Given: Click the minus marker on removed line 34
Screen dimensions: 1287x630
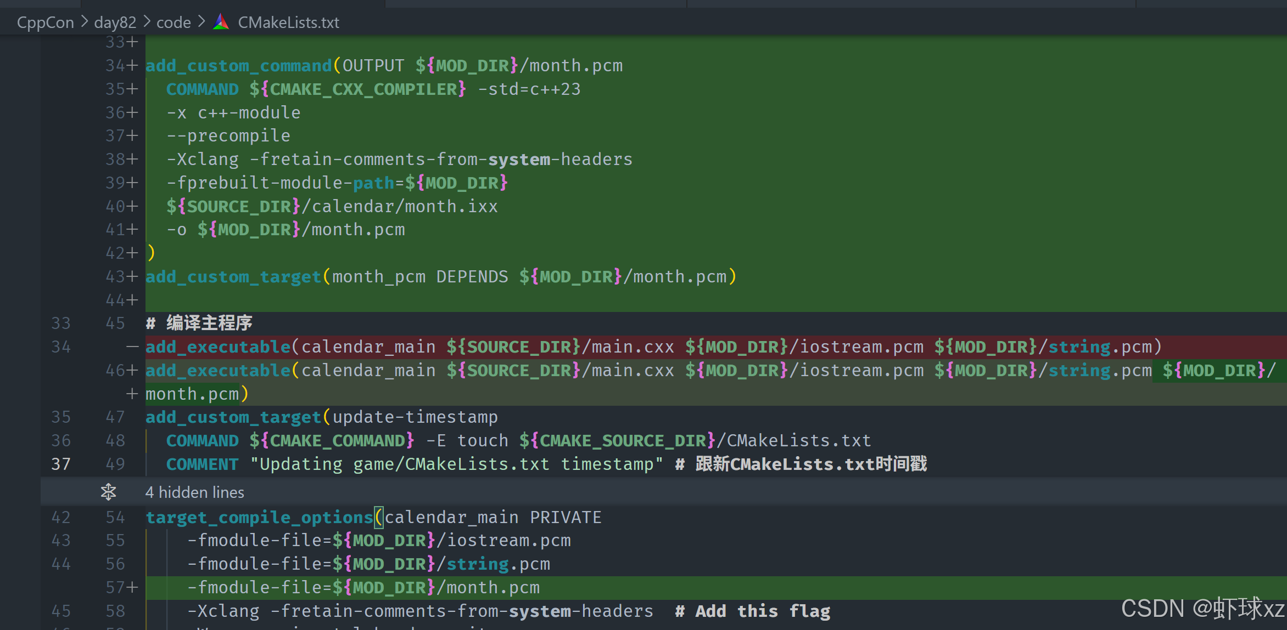Looking at the screenshot, I should [x=132, y=347].
